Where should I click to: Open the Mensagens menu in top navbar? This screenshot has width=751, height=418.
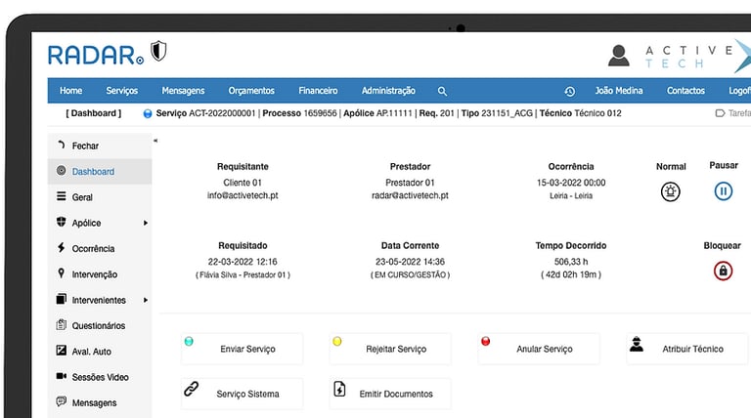(x=183, y=91)
